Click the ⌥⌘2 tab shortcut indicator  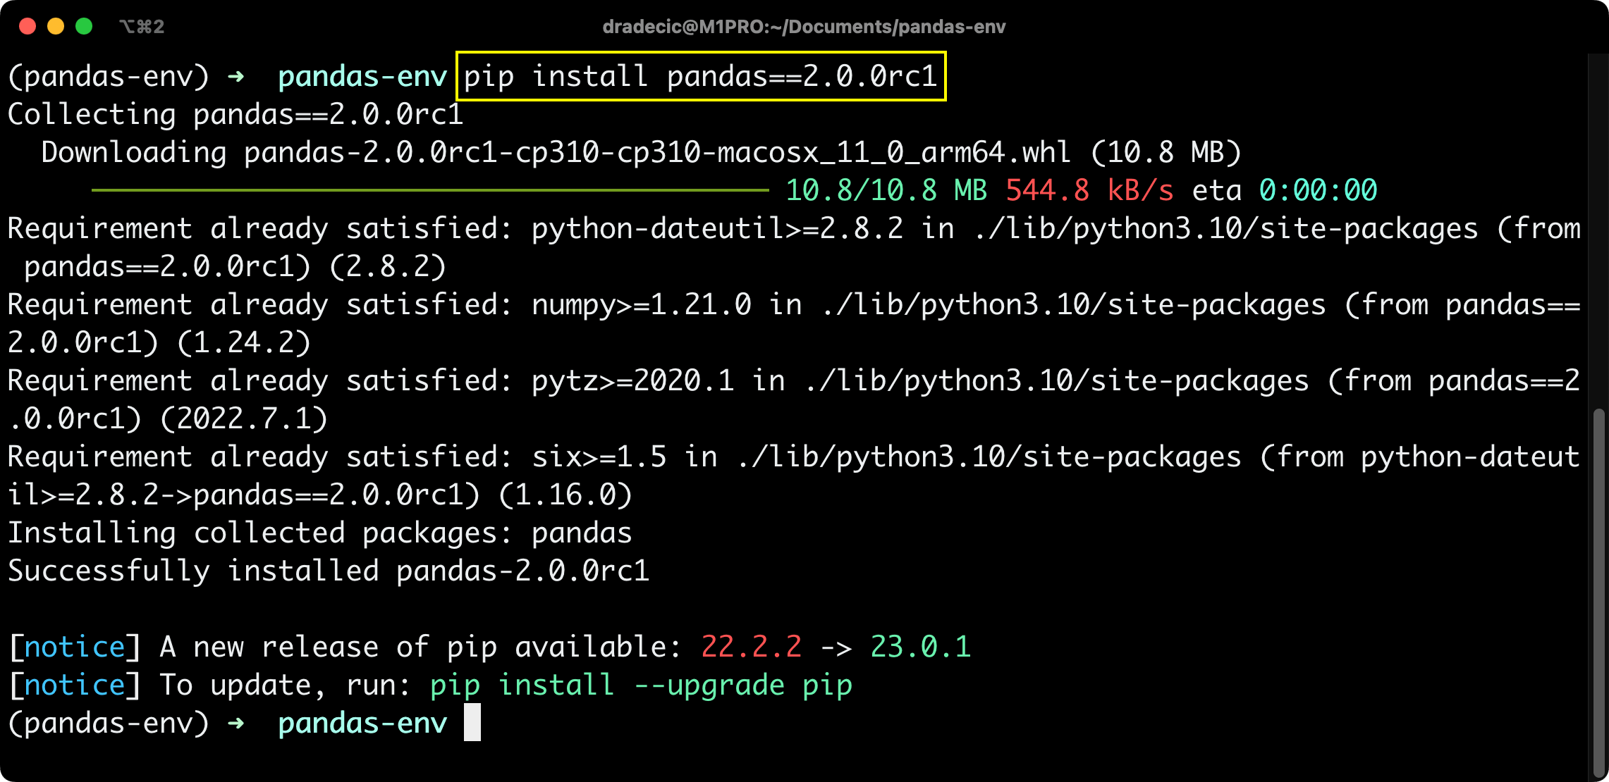[142, 26]
